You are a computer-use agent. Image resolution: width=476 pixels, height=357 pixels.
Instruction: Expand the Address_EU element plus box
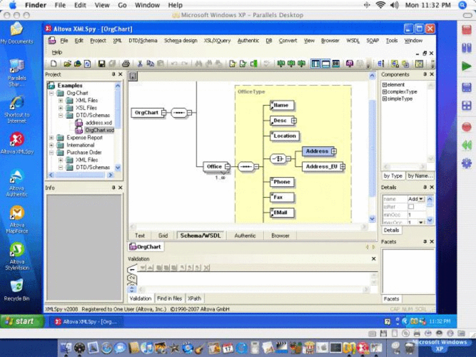point(343,167)
